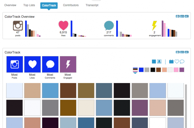Open the Top Lists tab
The image size is (194, 128).
29,5
